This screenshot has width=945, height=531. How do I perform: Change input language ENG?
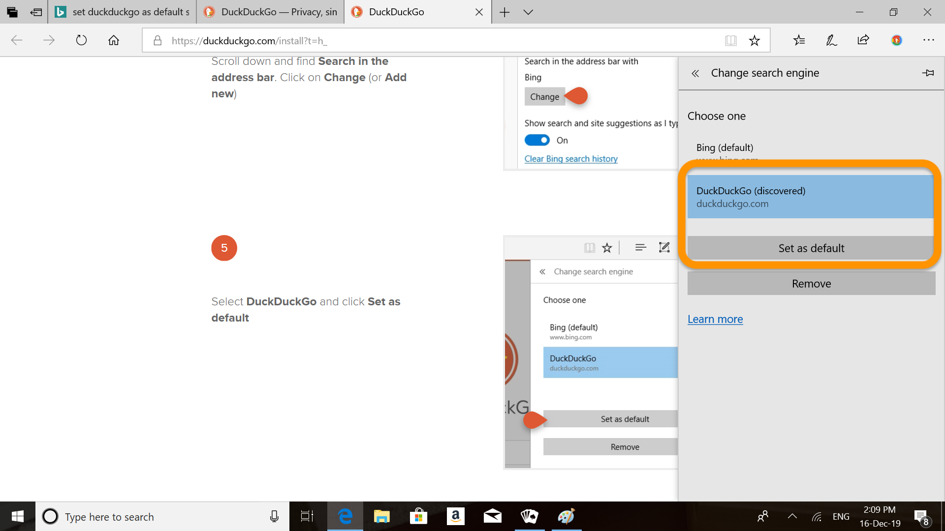coord(841,516)
